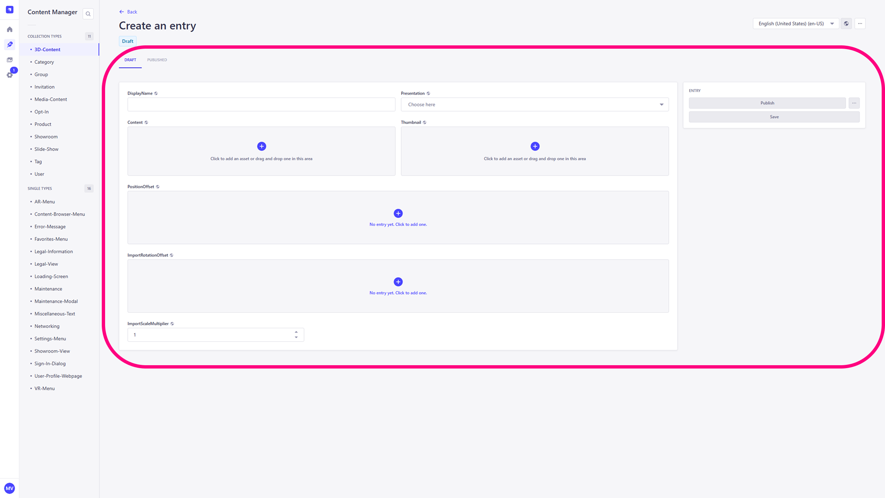Click the plus icon in the Thumbnail area

coord(535,146)
